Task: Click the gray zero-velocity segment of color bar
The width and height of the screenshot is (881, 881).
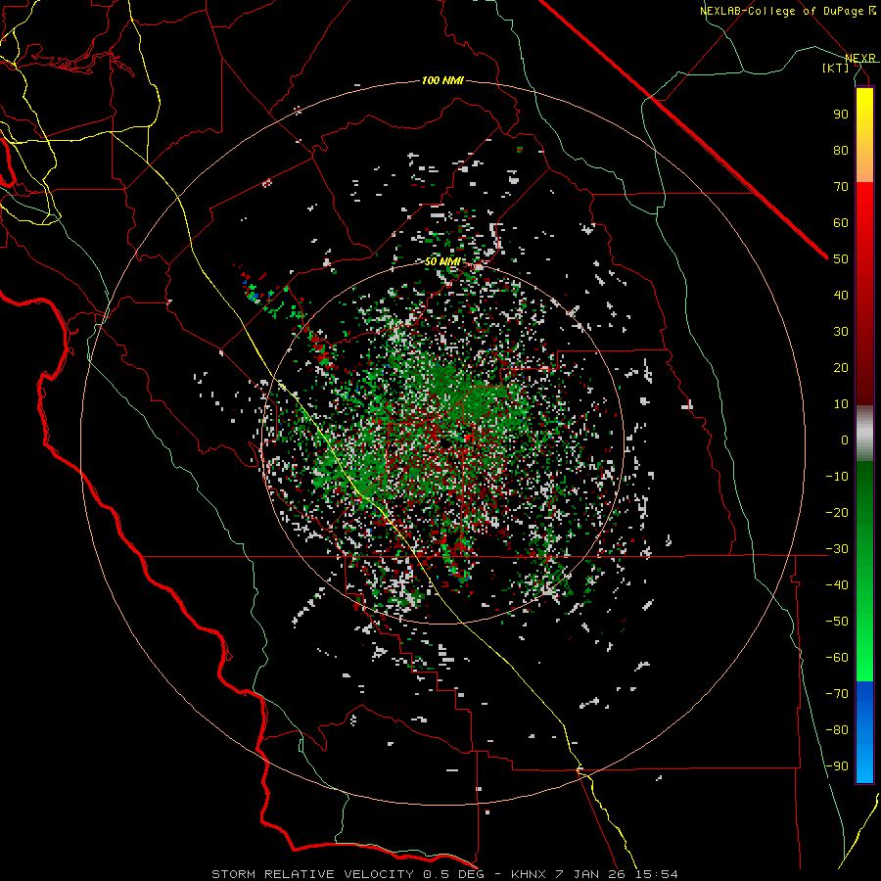Action: [864, 434]
